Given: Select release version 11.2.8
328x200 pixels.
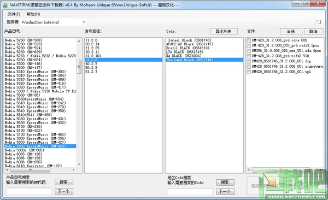Looking at the screenshot, I should (x=124, y=40).
